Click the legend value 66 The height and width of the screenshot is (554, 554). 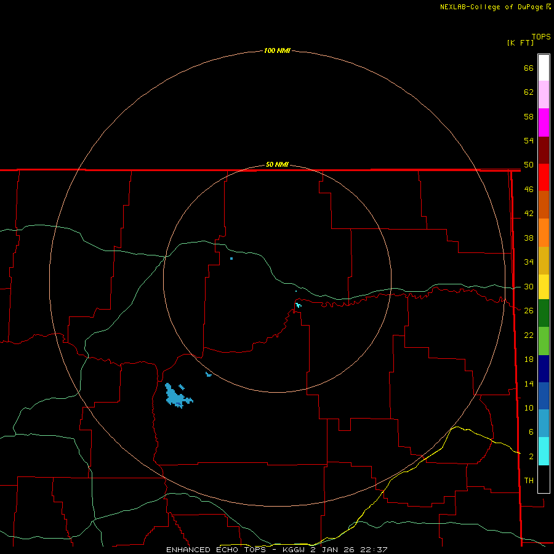(x=529, y=68)
